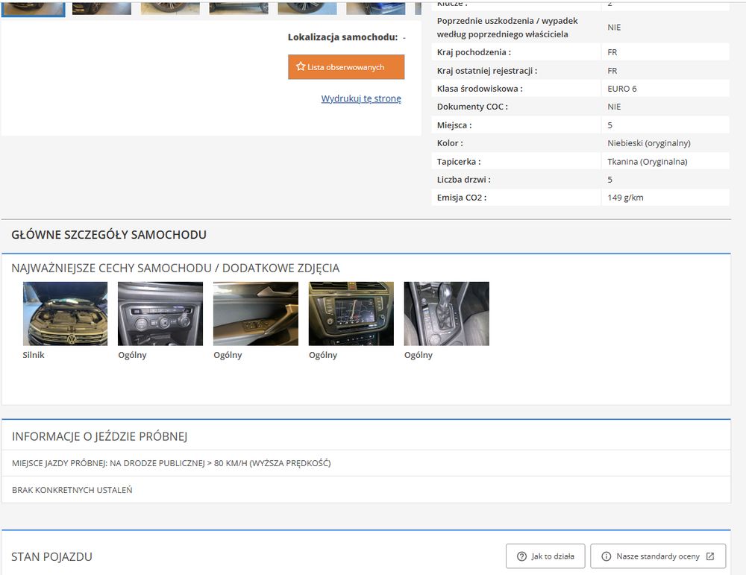
Task: Click the question mark icon in Jak to działa
Action: pos(521,556)
